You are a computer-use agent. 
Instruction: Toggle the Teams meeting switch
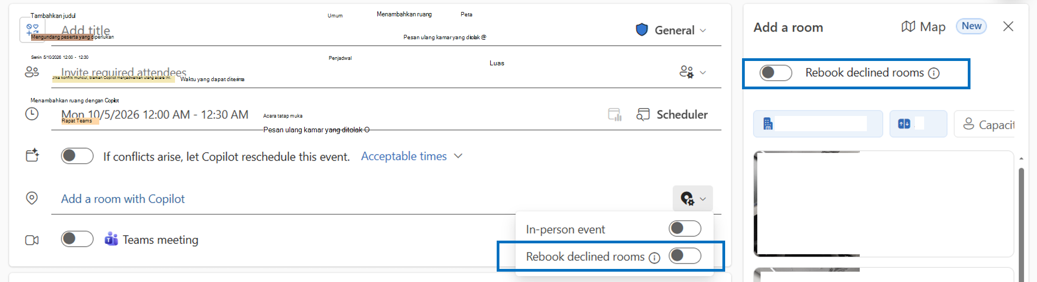pos(77,239)
